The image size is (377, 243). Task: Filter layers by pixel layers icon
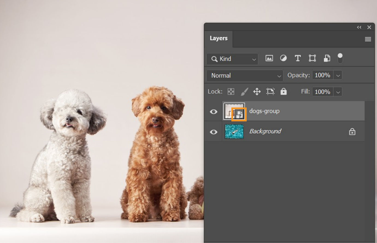tap(269, 58)
